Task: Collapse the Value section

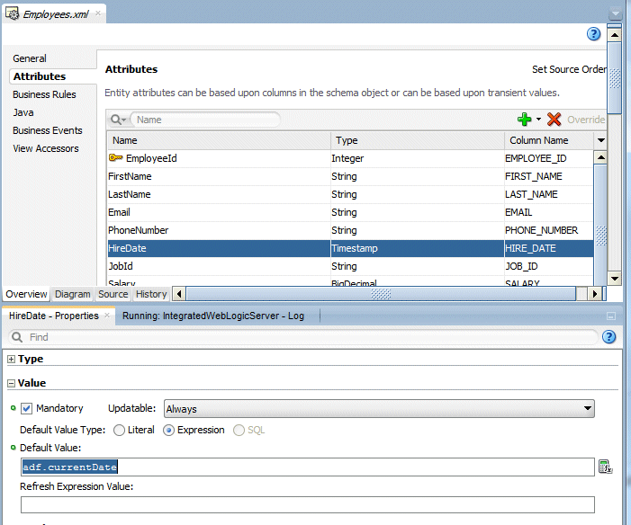Action: (x=12, y=383)
